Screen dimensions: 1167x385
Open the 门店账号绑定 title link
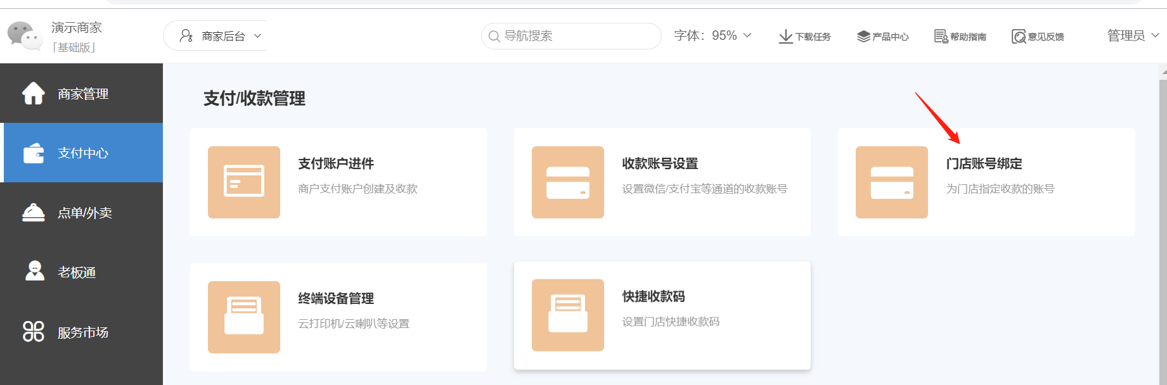984,163
